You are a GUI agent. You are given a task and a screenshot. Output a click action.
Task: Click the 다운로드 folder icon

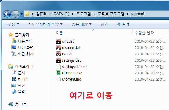(14, 41)
